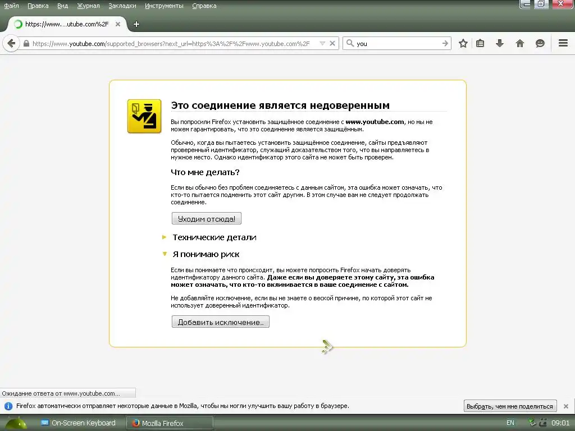Click the EN language indicator

(x=510, y=423)
